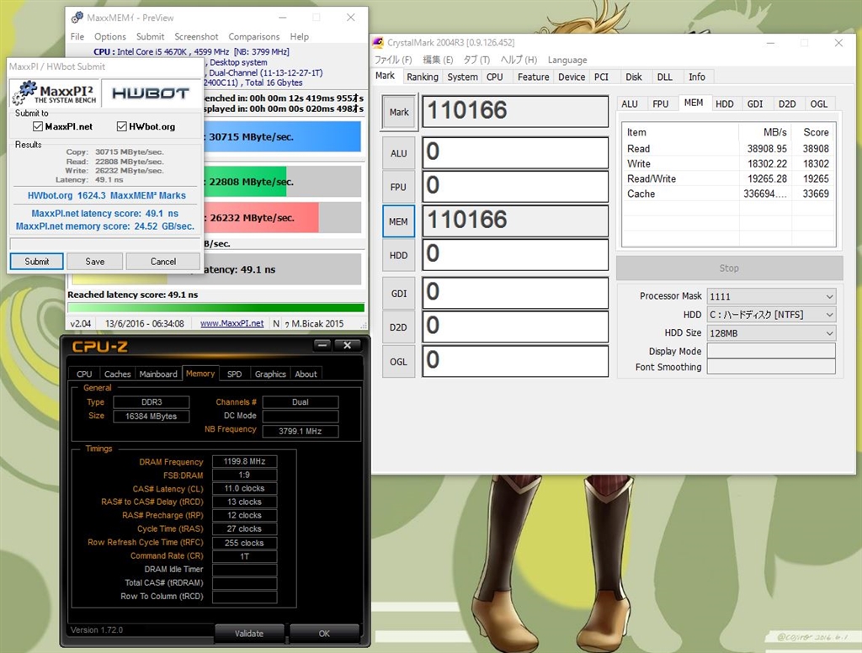
Task: Switch to CrystalMark's top-row CPU tab
Action: [495, 77]
